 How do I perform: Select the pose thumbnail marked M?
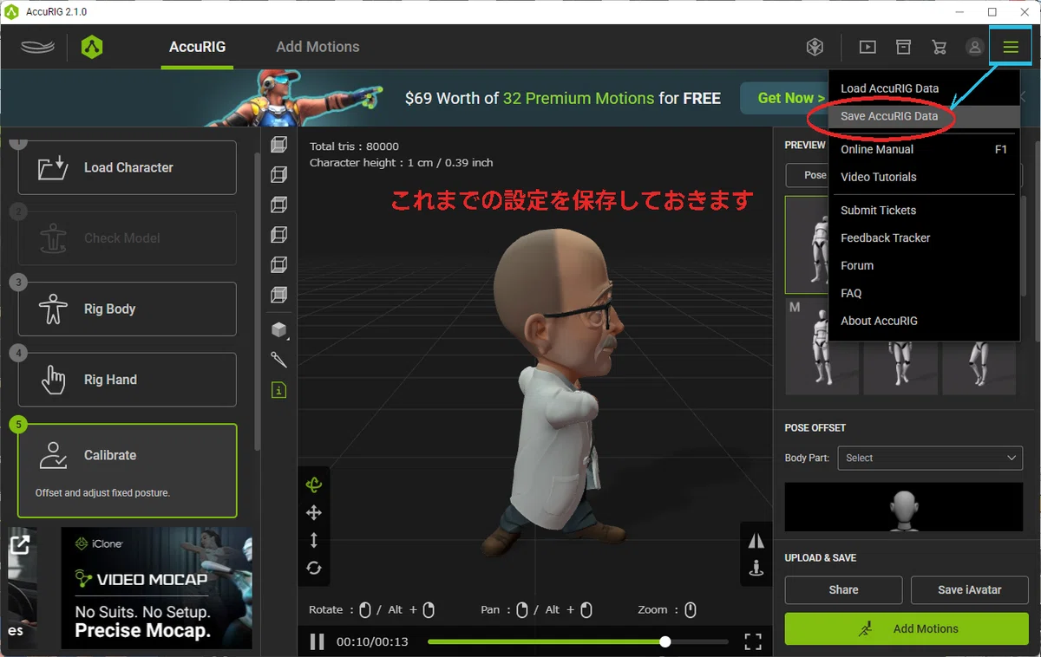coord(822,347)
